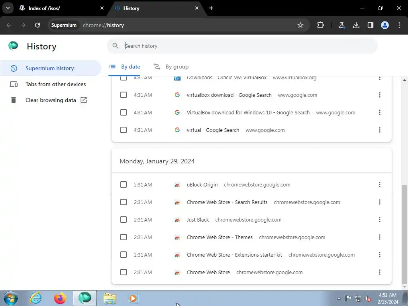This screenshot has width=408, height=306.
Task: Open more actions for uBlock Origin entry
Action: (380, 184)
